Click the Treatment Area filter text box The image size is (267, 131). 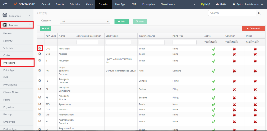point(152,42)
